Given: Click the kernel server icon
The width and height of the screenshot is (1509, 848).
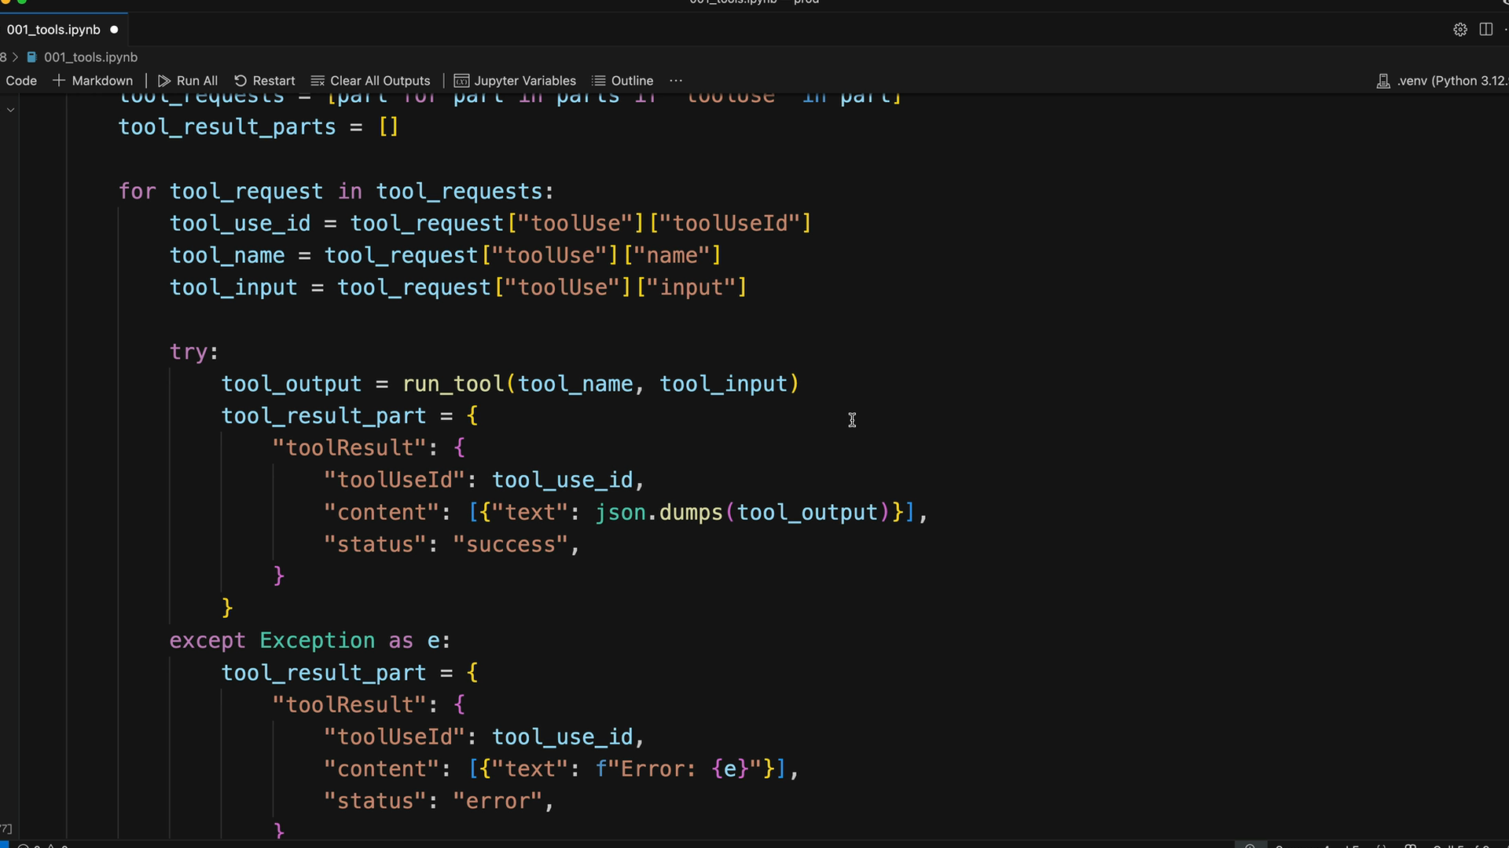Looking at the screenshot, I should [x=1383, y=81].
